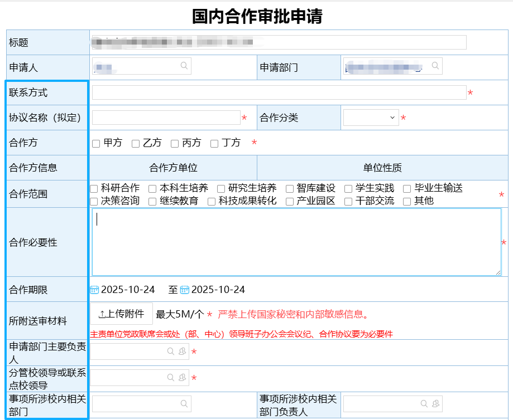
Task: Open the end date calendar icon
Action: point(185,290)
